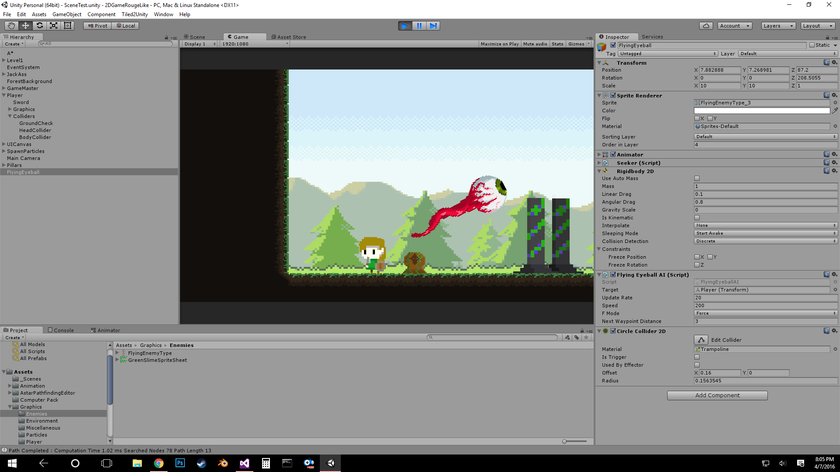Click the Step frame button
The image size is (840, 472).
[x=433, y=26]
